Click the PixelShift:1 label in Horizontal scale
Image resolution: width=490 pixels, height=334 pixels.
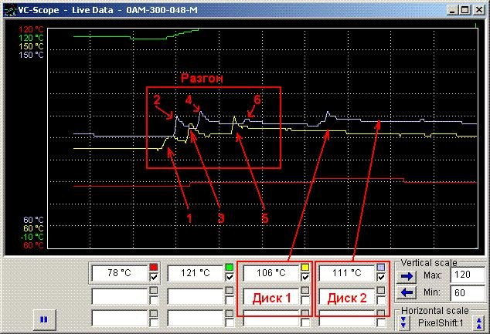(441, 323)
